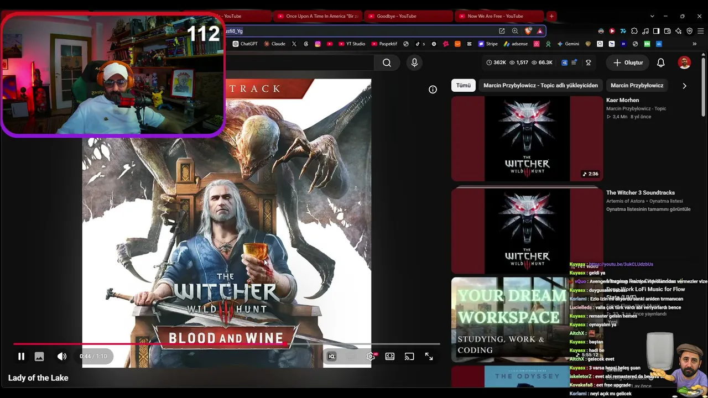The height and width of the screenshot is (398, 708).
Task: Open the browser hamburger menu
Action: pos(700,31)
